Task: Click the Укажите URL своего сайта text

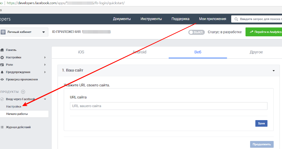Action: (87, 85)
